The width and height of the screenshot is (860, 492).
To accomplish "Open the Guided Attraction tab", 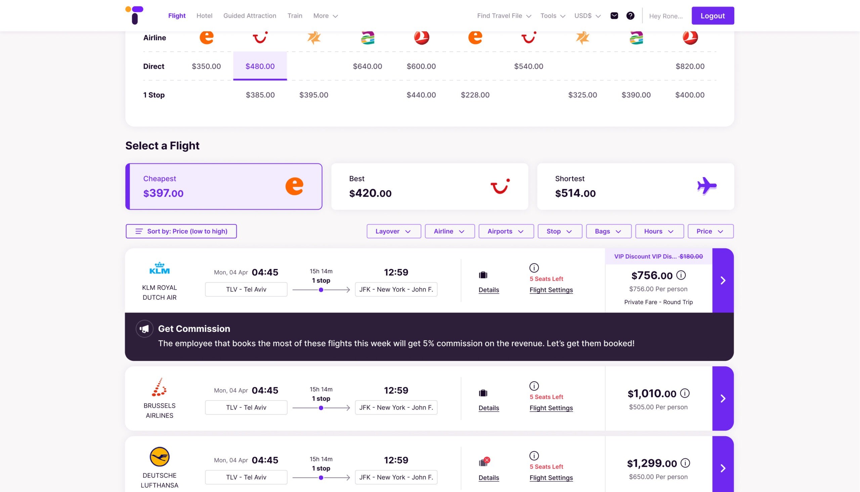I will coord(250,16).
